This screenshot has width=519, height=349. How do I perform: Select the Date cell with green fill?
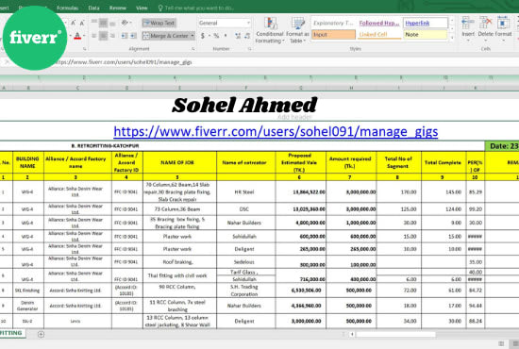click(502, 146)
